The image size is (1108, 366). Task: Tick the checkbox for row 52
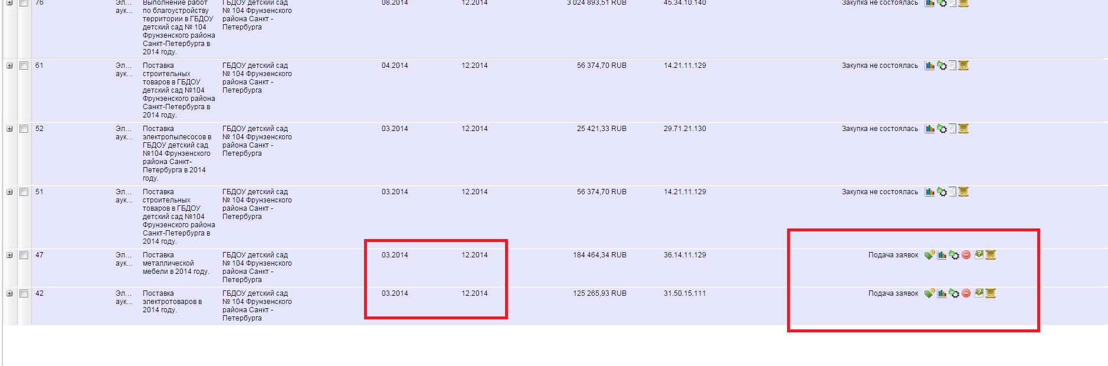[24, 129]
